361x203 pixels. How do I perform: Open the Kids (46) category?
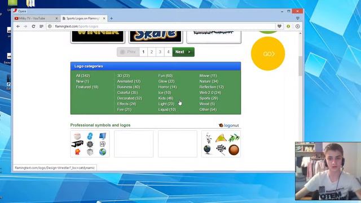[166, 98]
